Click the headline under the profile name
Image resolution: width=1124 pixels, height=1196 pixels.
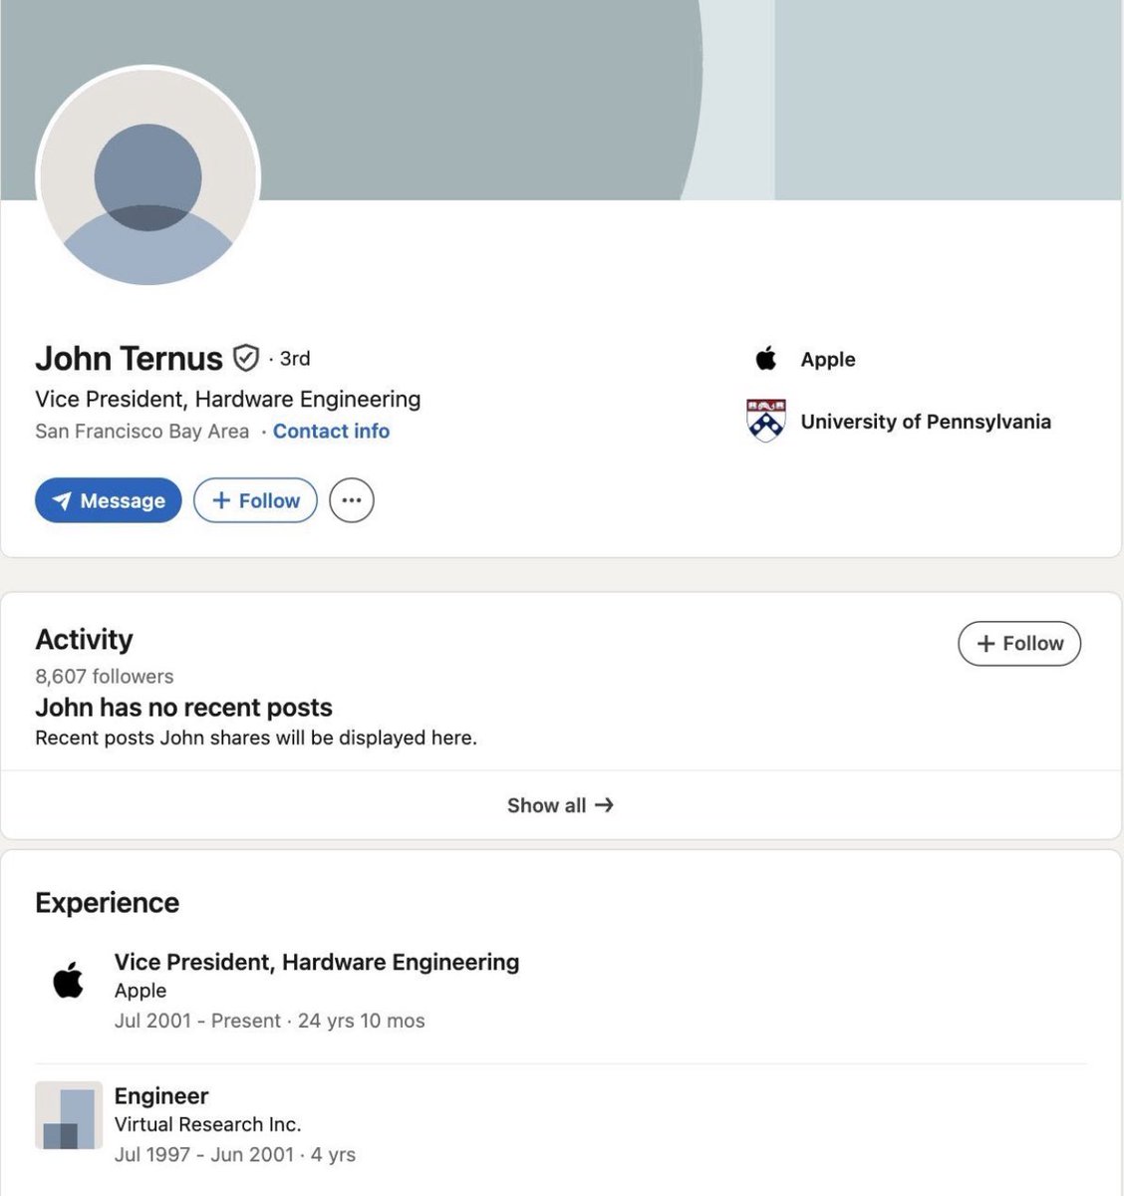coord(227,400)
